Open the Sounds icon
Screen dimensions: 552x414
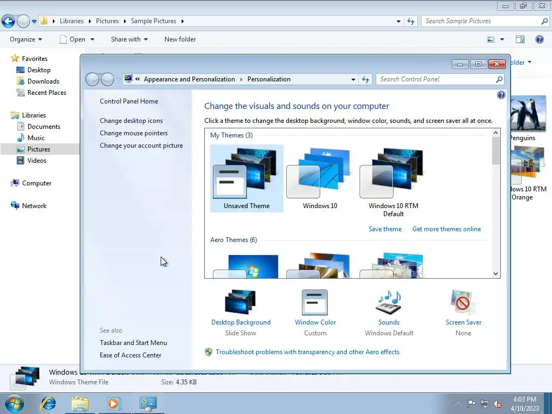click(389, 302)
